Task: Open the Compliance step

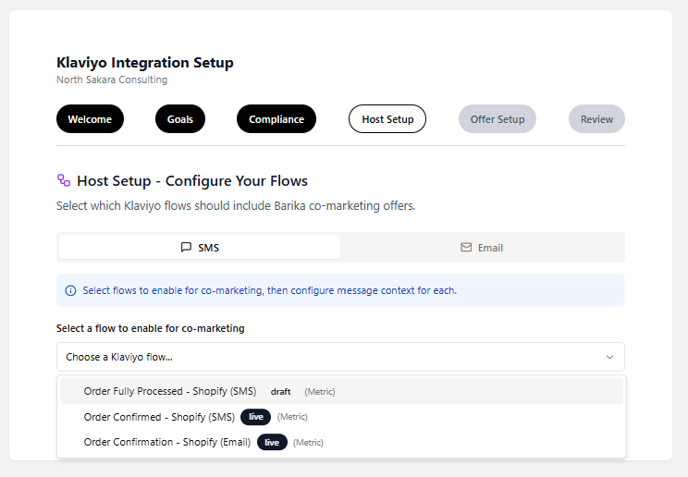Action: coord(276,119)
